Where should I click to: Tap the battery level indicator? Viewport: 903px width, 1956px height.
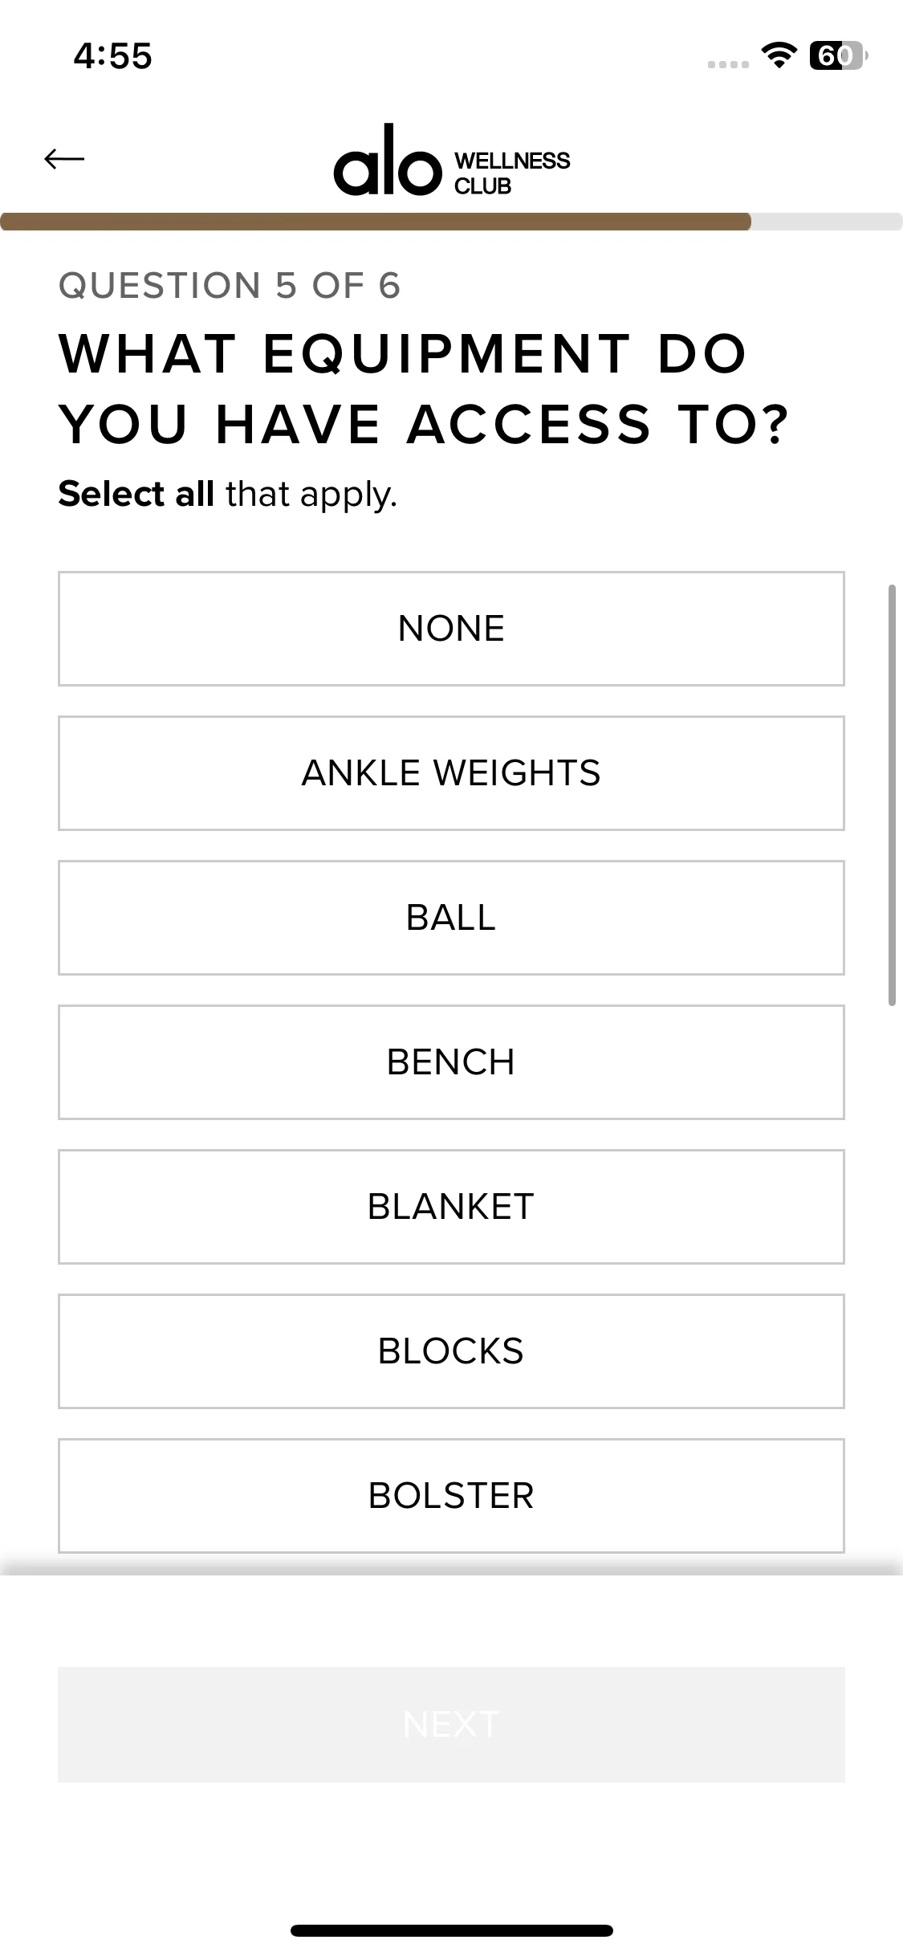[x=837, y=55]
